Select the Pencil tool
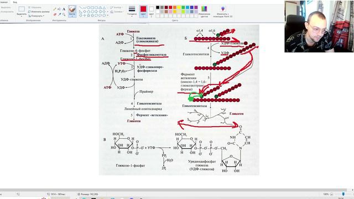 tap(55, 9)
